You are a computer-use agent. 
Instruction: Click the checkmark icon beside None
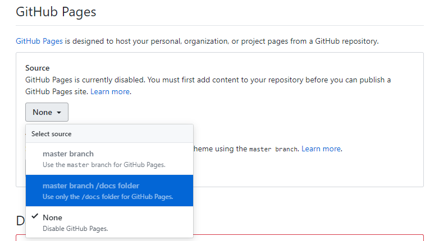click(x=35, y=216)
